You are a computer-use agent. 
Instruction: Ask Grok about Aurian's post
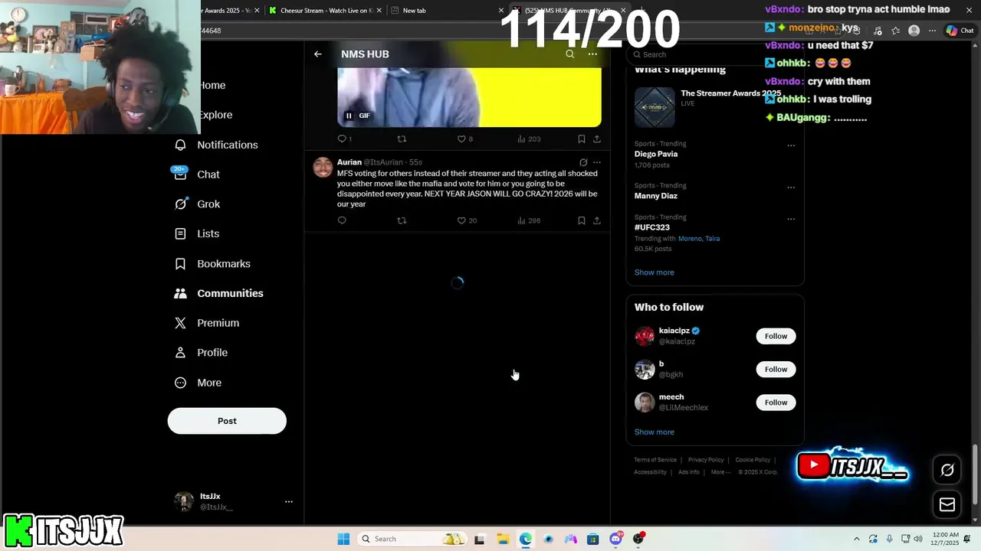[583, 162]
